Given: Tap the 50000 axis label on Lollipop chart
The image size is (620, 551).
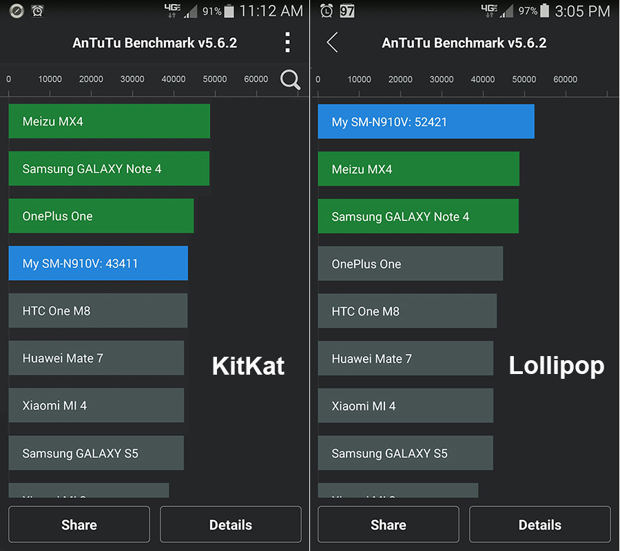Looking at the screenshot, I should point(524,79).
